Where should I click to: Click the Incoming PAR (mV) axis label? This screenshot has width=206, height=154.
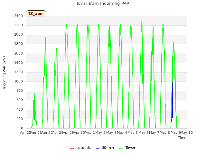[4, 73]
